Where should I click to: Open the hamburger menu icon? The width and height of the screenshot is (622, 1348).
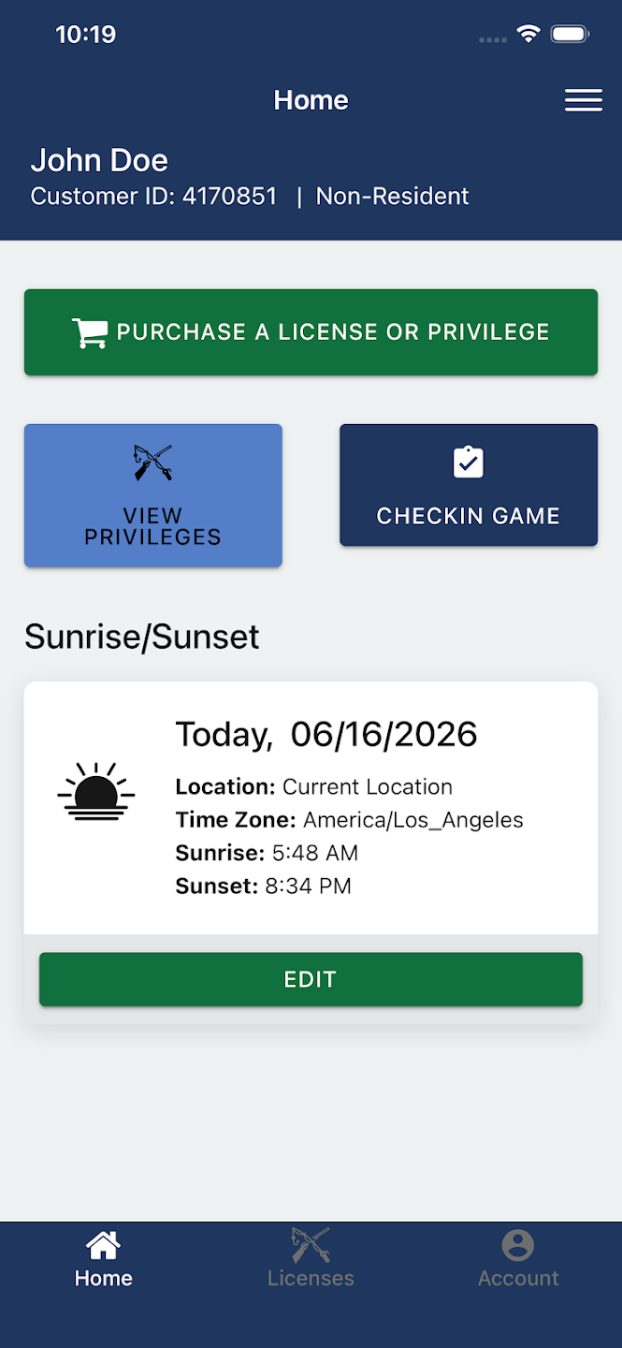[x=583, y=100]
